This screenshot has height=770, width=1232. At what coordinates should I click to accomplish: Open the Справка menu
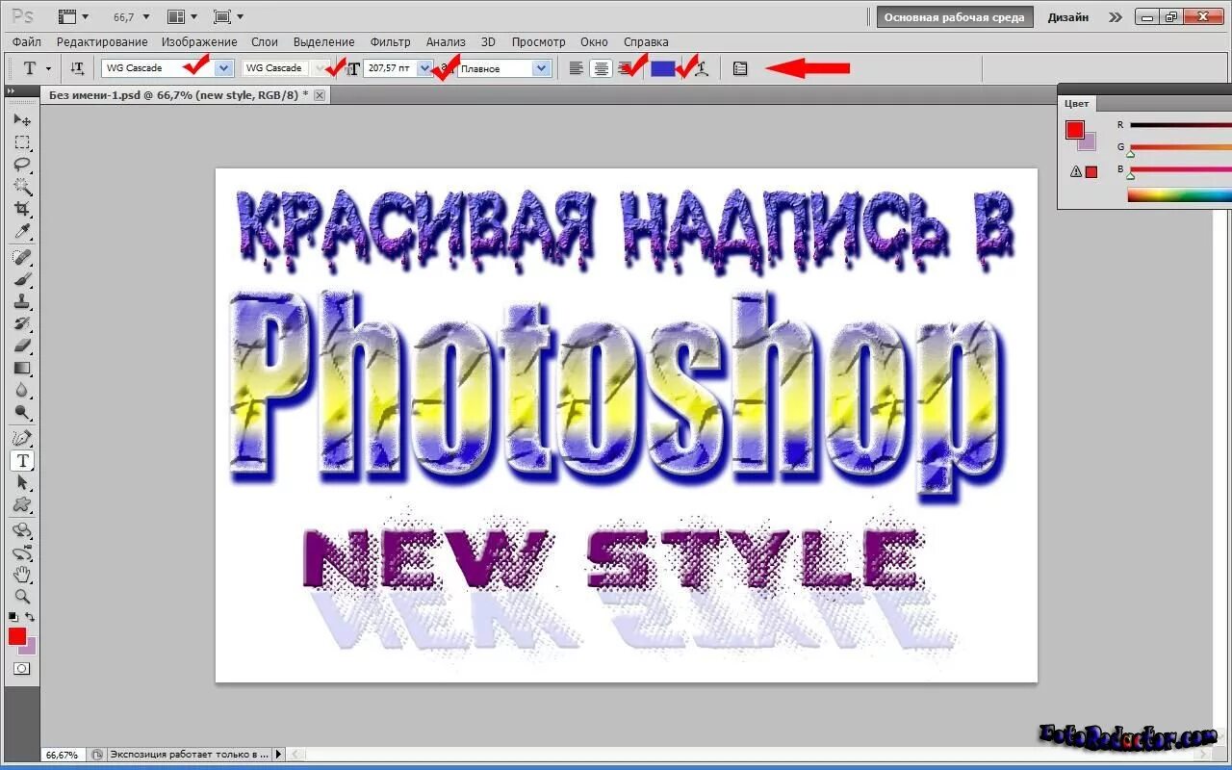click(646, 42)
